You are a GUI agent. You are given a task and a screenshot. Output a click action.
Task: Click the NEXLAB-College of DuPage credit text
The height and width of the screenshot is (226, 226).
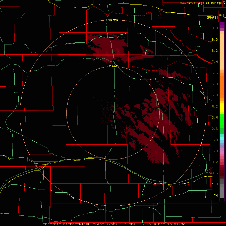[200, 3]
